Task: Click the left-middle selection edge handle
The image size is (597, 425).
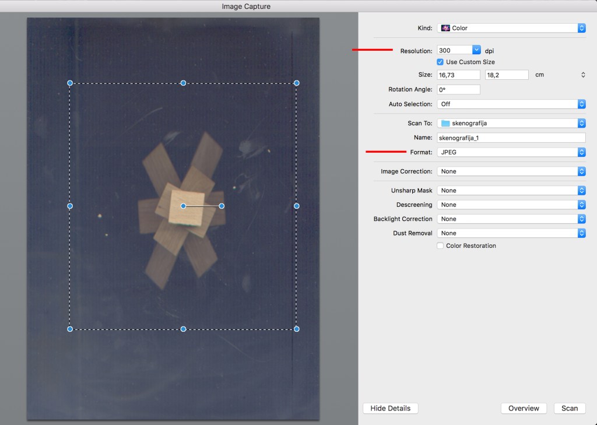Action: pyautogui.click(x=70, y=206)
